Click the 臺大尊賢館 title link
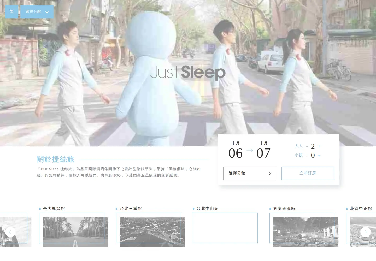Screen dimensions: 376x261 tap(54, 209)
